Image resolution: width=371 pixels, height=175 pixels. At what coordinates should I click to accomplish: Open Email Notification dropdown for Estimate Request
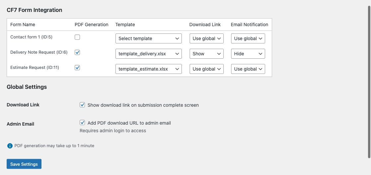click(x=248, y=69)
